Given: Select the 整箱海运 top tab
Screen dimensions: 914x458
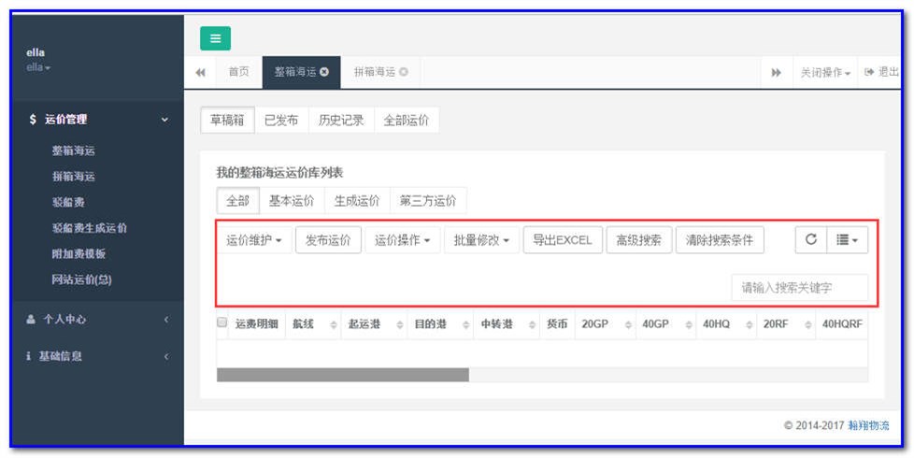Looking at the screenshot, I should tap(301, 72).
